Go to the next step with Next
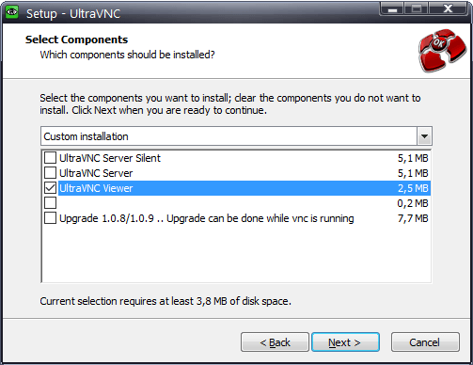Viewport: 473px width, 365px height. (x=345, y=342)
